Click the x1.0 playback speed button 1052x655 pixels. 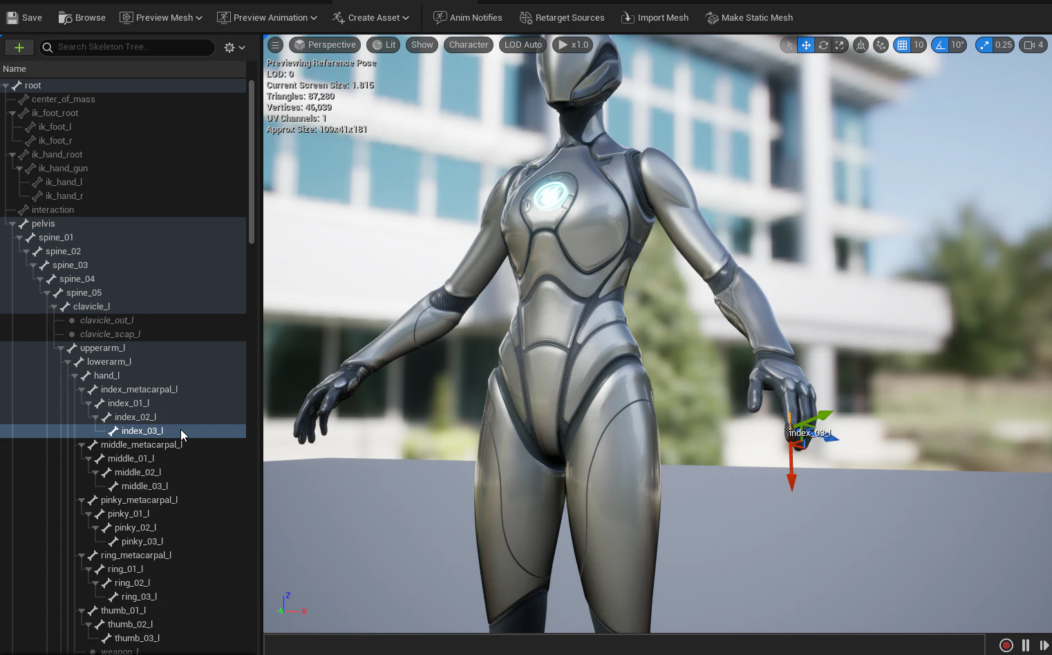pyautogui.click(x=572, y=45)
